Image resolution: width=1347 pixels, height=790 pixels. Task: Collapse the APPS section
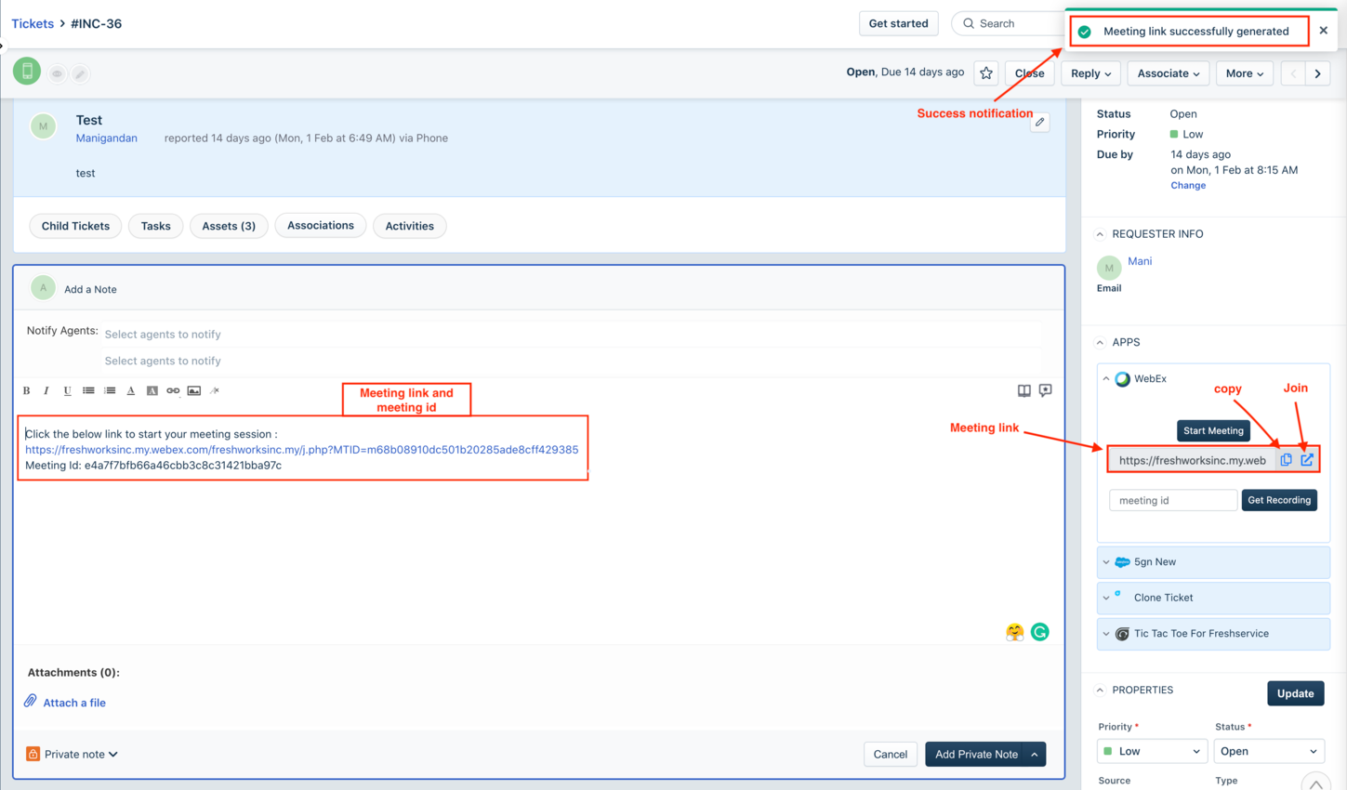pyautogui.click(x=1101, y=342)
